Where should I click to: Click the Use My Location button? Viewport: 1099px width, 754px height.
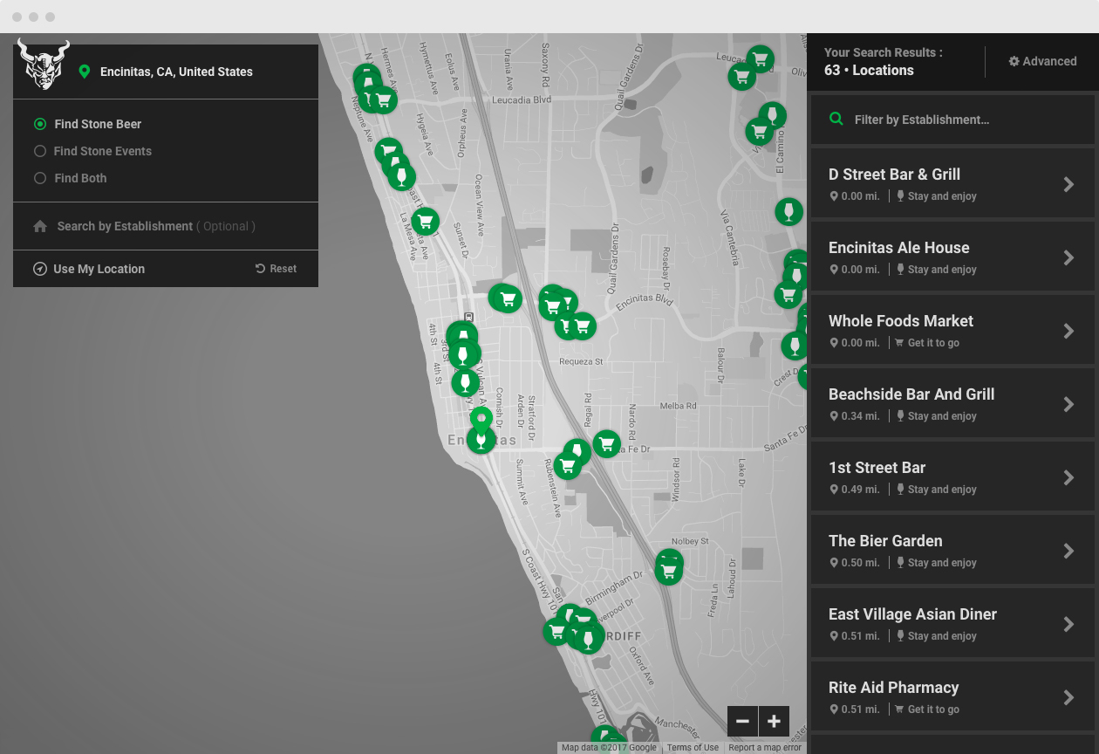tap(89, 269)
